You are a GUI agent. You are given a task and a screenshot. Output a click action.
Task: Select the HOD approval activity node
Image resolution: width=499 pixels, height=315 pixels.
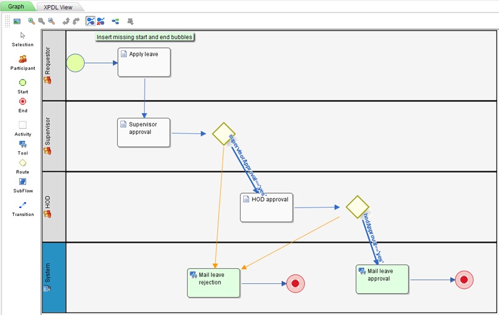coord(266,207)
